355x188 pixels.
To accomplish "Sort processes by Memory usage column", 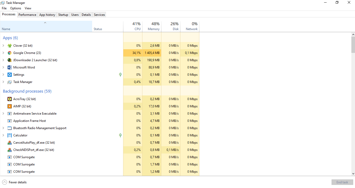I will tap(152, 26).
